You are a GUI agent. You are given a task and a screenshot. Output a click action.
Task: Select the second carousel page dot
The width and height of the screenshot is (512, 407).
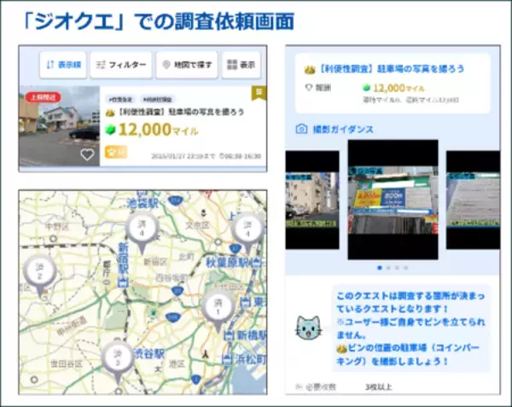coord(388,268)
